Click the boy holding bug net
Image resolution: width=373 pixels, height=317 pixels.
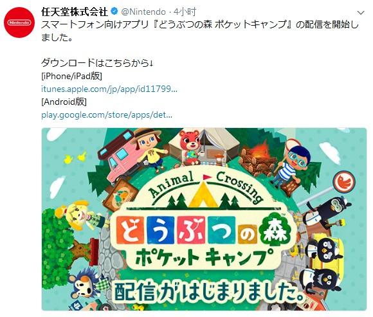point(293,167)
